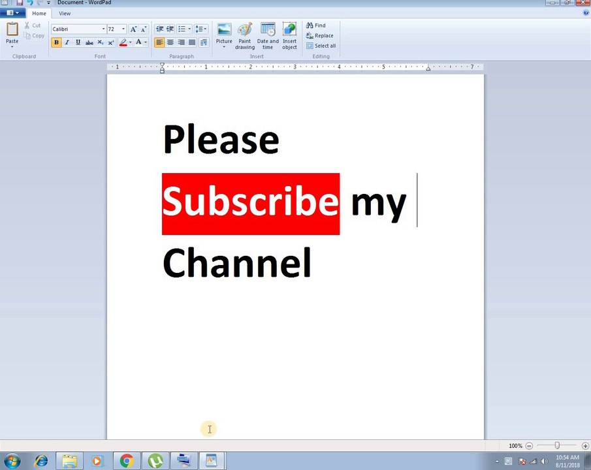
Task: Toggle Strikethrough formatting
Action: [x=89, y=42]
